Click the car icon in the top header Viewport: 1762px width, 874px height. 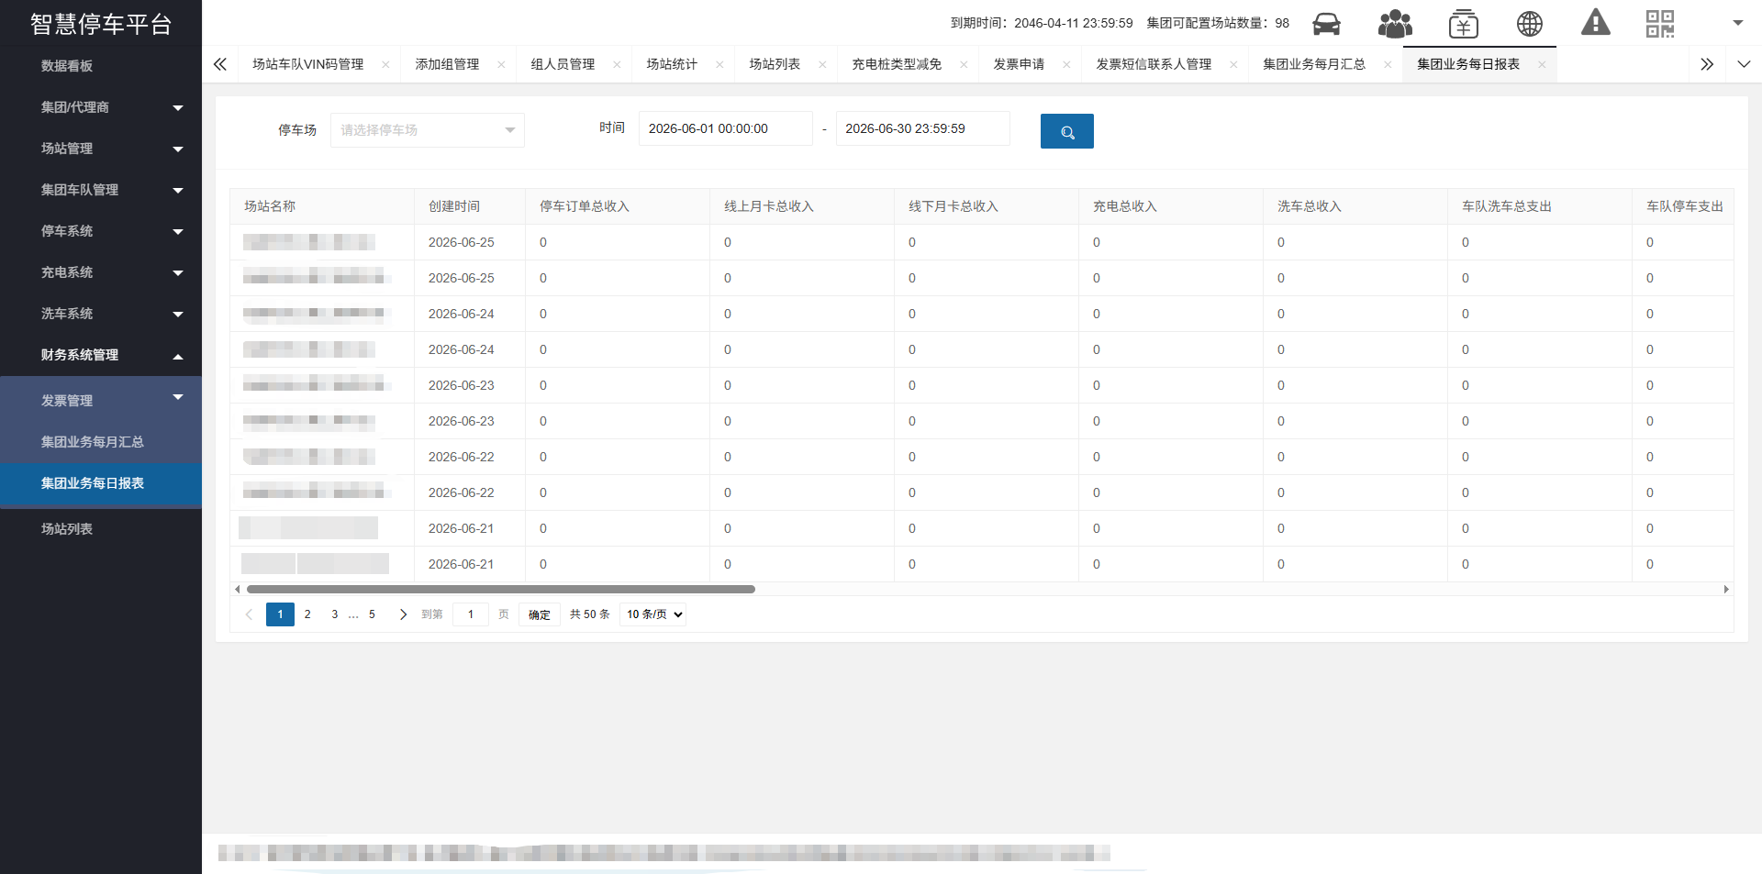tap(1326, 24)
